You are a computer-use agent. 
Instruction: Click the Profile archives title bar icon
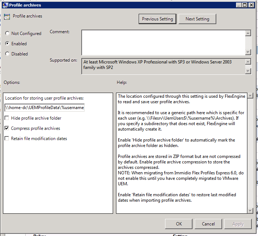5,5
